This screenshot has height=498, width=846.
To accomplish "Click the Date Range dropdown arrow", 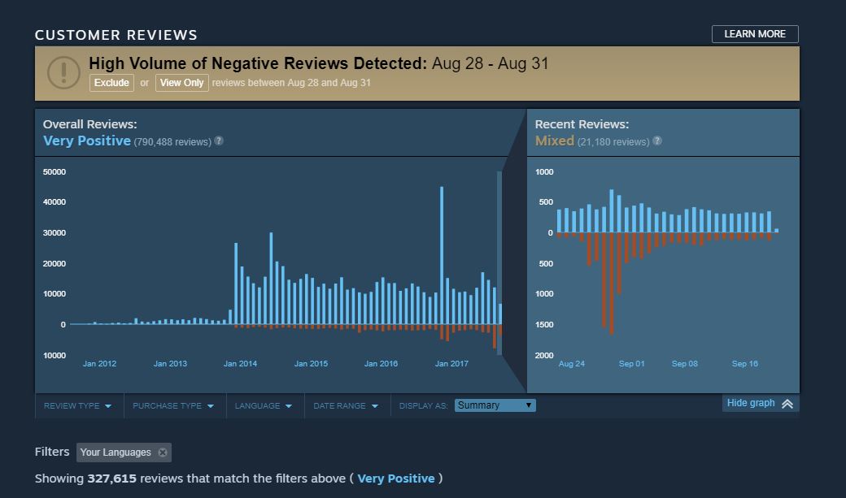I will click(375, 405).
